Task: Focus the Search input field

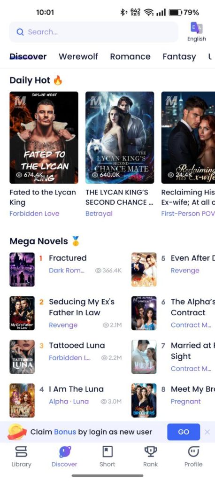Action: (93, 32)
